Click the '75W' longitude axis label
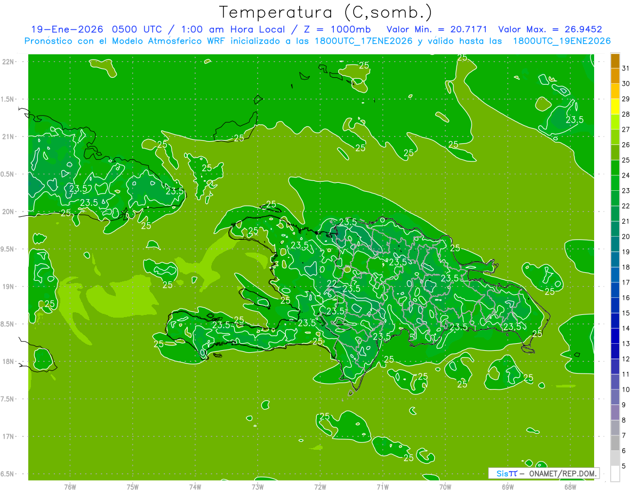 (x=133, y=487)
